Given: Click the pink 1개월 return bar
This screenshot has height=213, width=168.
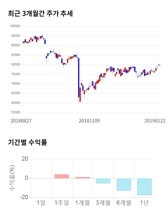Looking at the screenshot, I should [82, 177].
